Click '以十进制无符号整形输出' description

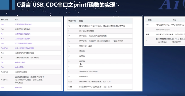(x=24, y=53)
